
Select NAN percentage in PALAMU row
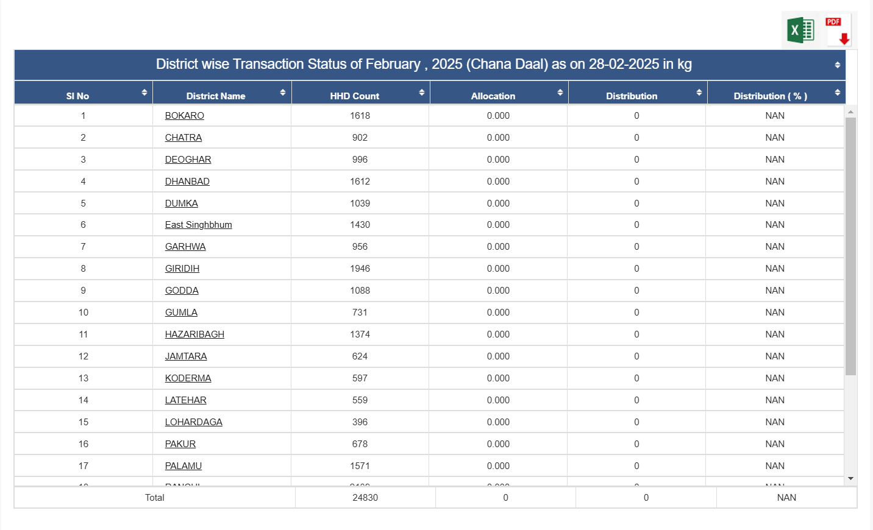coord(775,466)
